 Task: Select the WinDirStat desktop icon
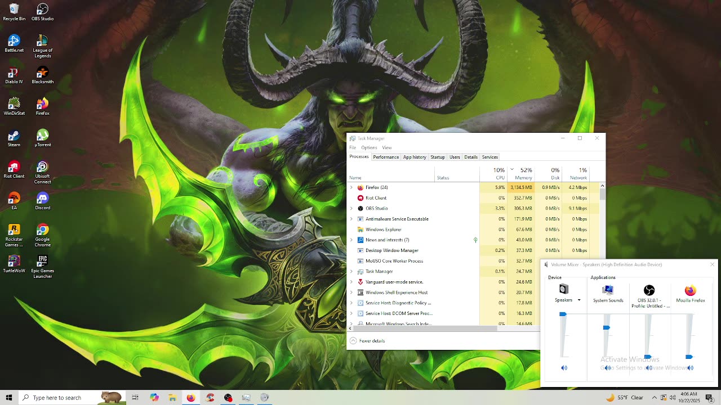(14, 107)
